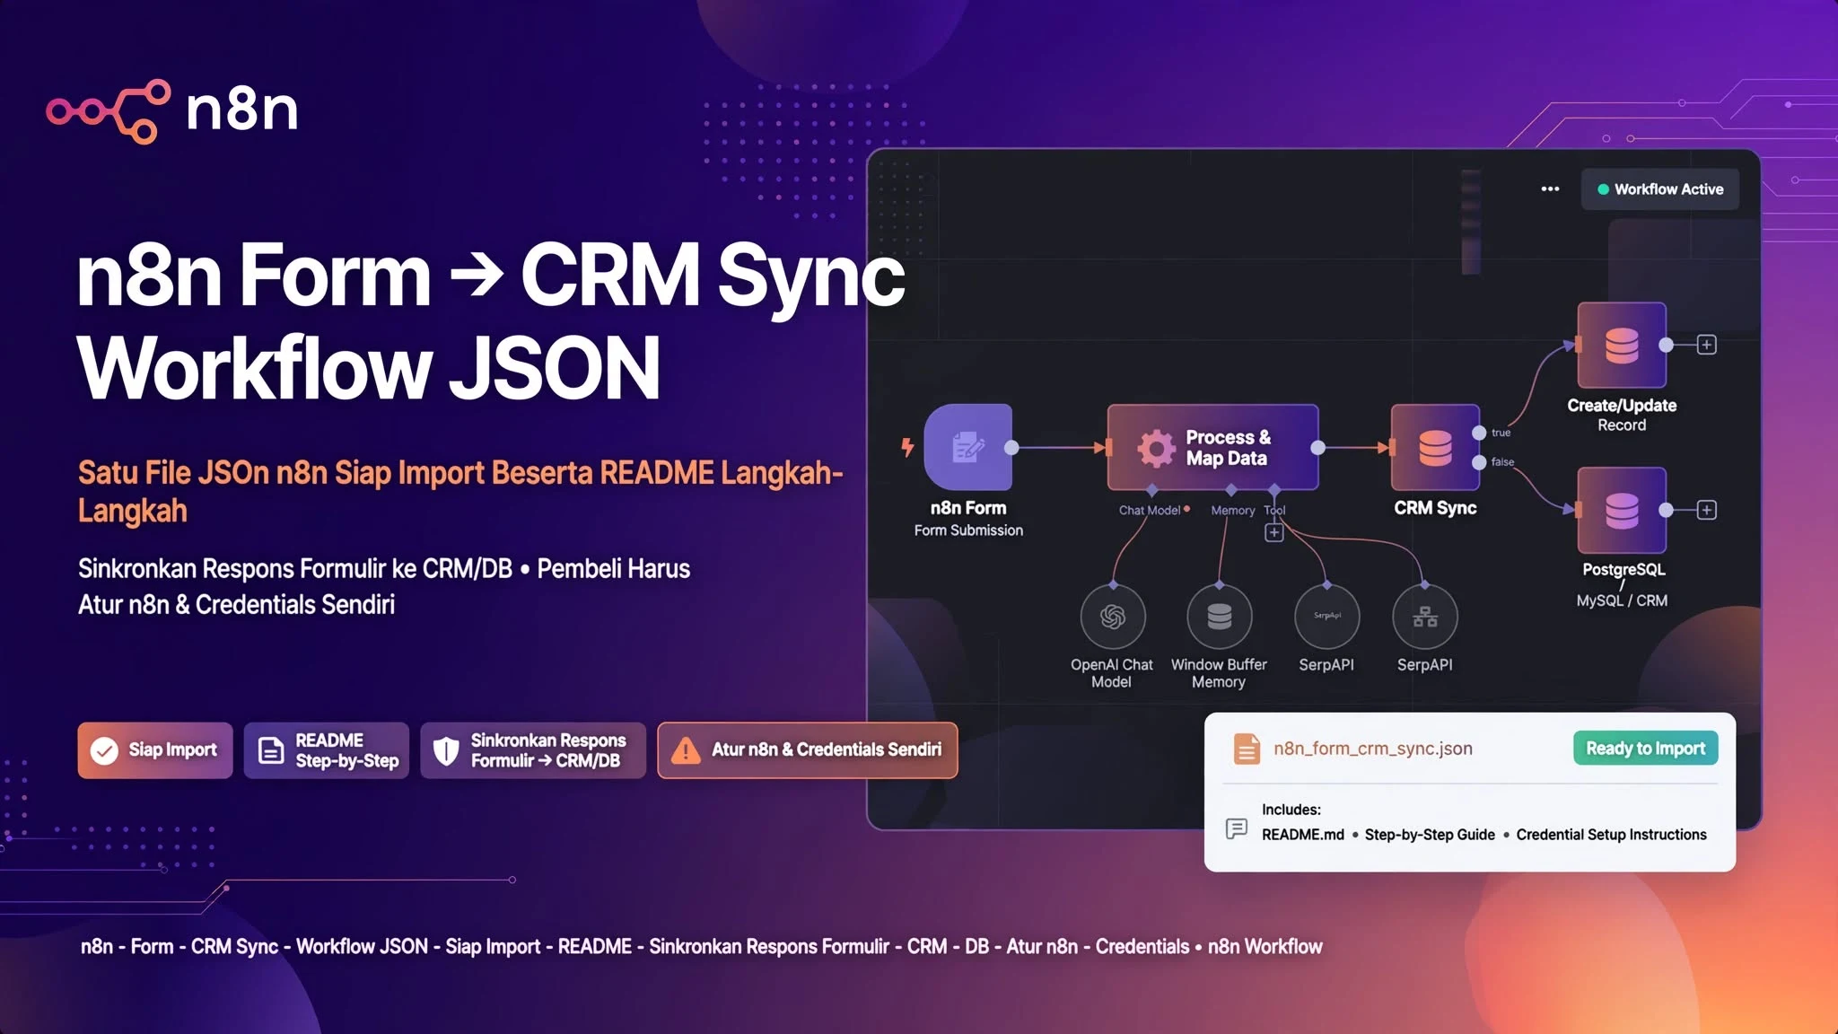This screenshot has height=1034, width=1838.
Task: Click the README Step-by-Step badge
Action: pos(327,749)
